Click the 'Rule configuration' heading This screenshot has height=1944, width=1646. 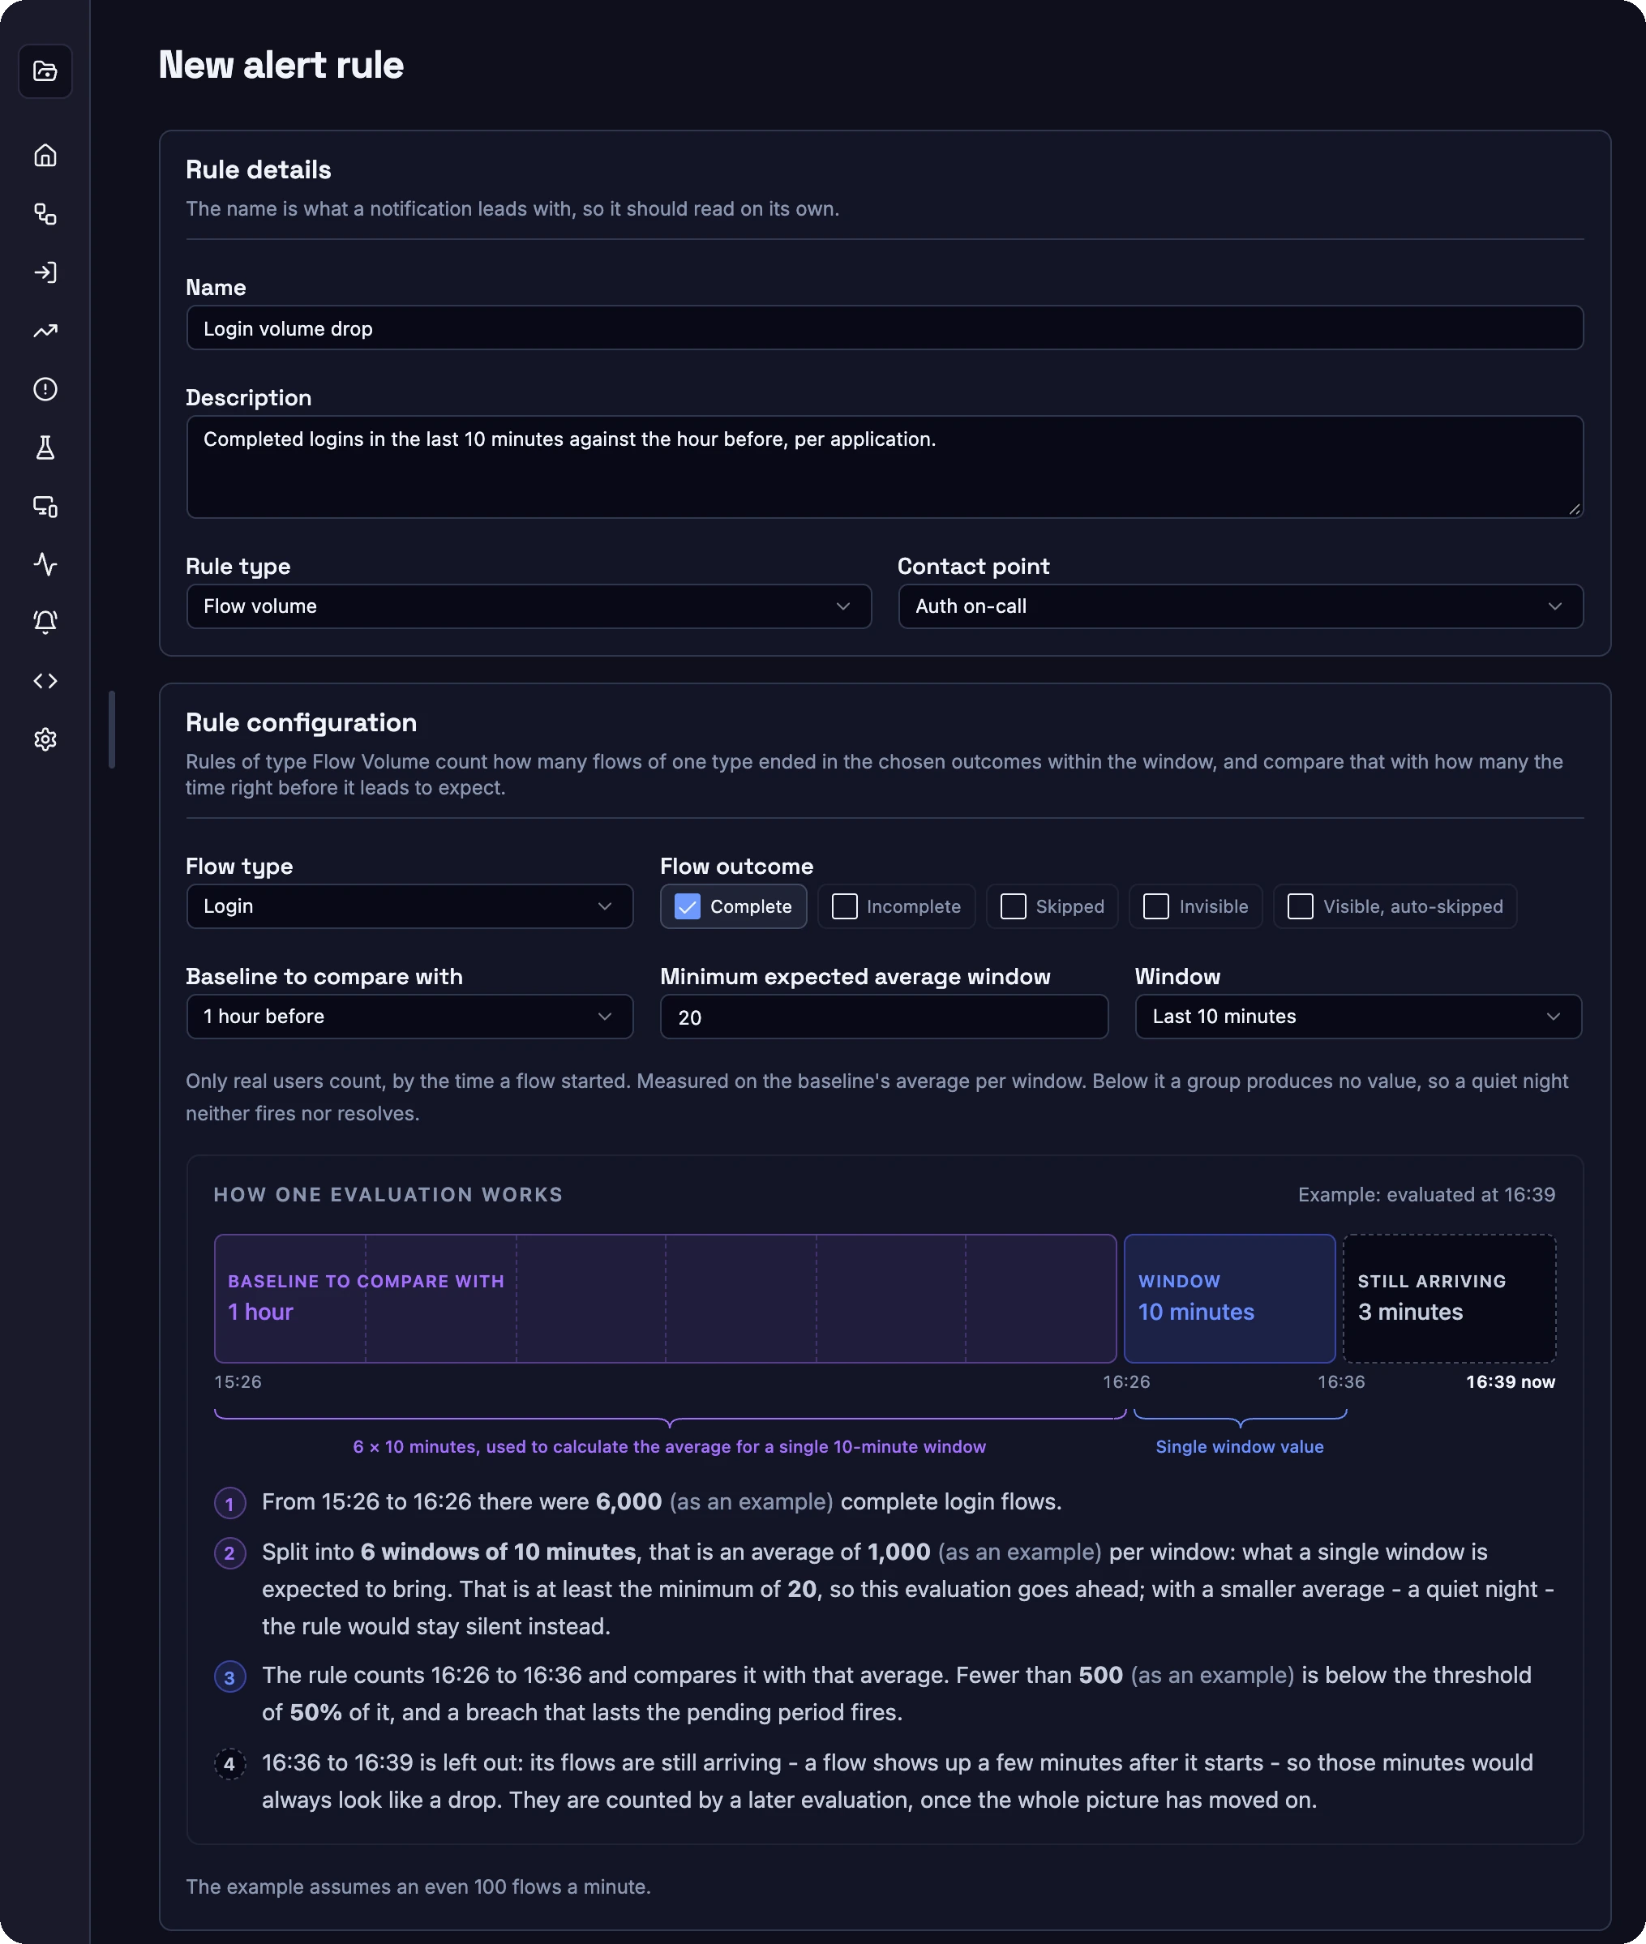pos(302,723)
